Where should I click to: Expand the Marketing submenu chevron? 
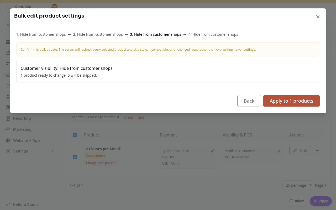point(53,129)
